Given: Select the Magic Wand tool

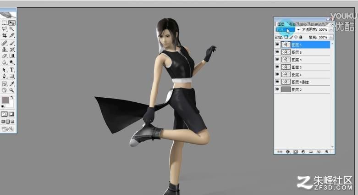Looking at the screenshot, I should (x=11, y=29).
